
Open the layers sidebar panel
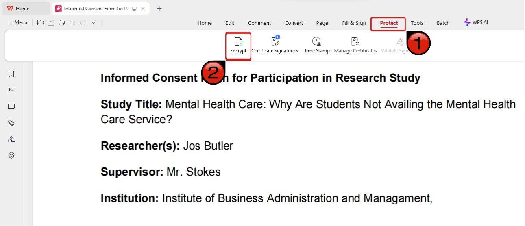coord(11,155)
